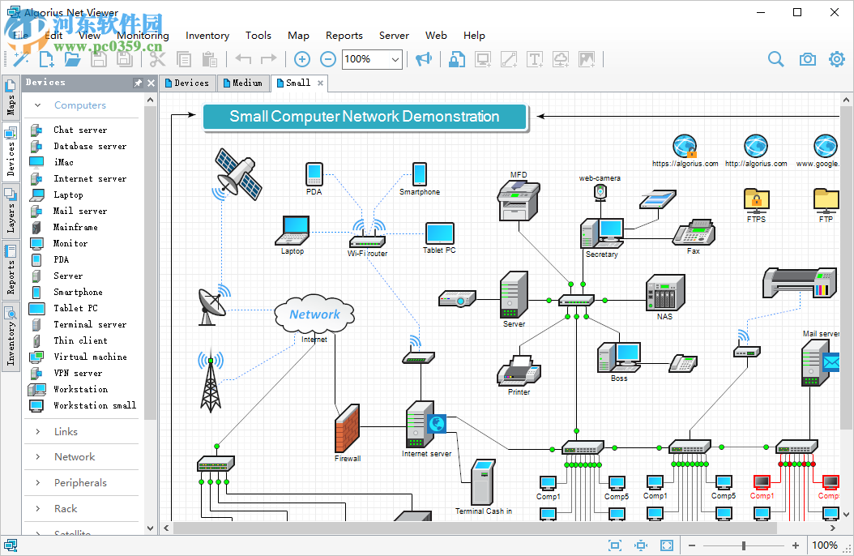Open settings with the gear icon
The width and height of the screenshot is (854, 556).
pyautogui.click(x=837, y=59)
